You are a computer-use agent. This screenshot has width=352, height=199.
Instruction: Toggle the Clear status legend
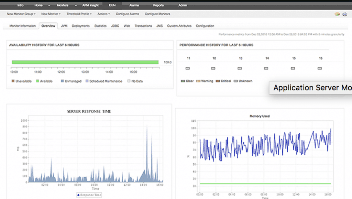point(183,81)
